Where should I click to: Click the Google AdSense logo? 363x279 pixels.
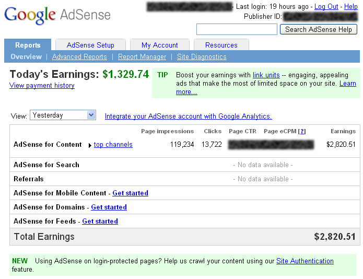(57, 15)
